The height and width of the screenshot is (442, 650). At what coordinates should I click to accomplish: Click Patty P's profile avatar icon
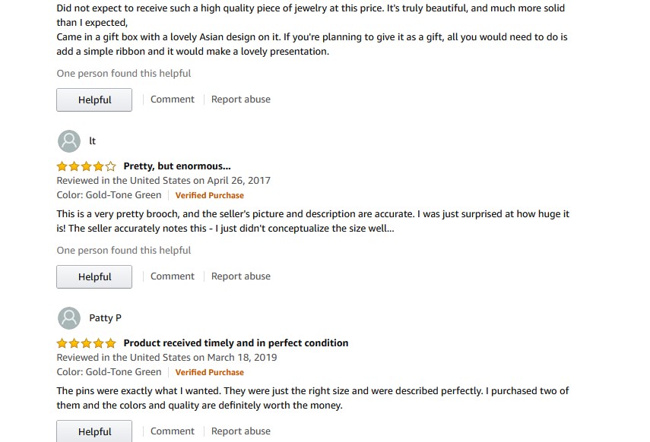tap(69, 318)
